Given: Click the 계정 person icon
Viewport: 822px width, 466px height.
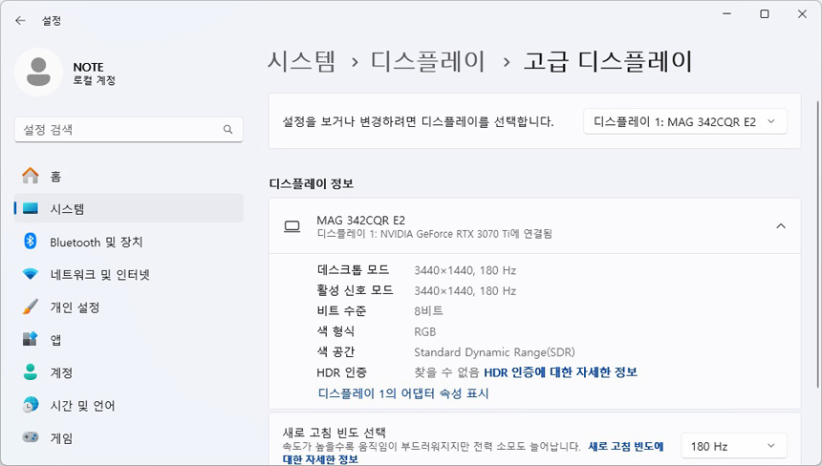Looking at the screenshot, I should click(31, 372).
